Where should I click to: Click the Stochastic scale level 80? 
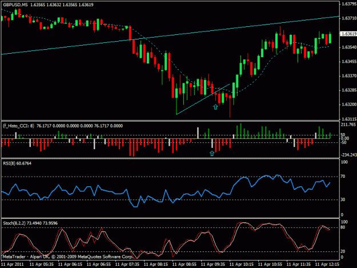(x=343, y=227)
